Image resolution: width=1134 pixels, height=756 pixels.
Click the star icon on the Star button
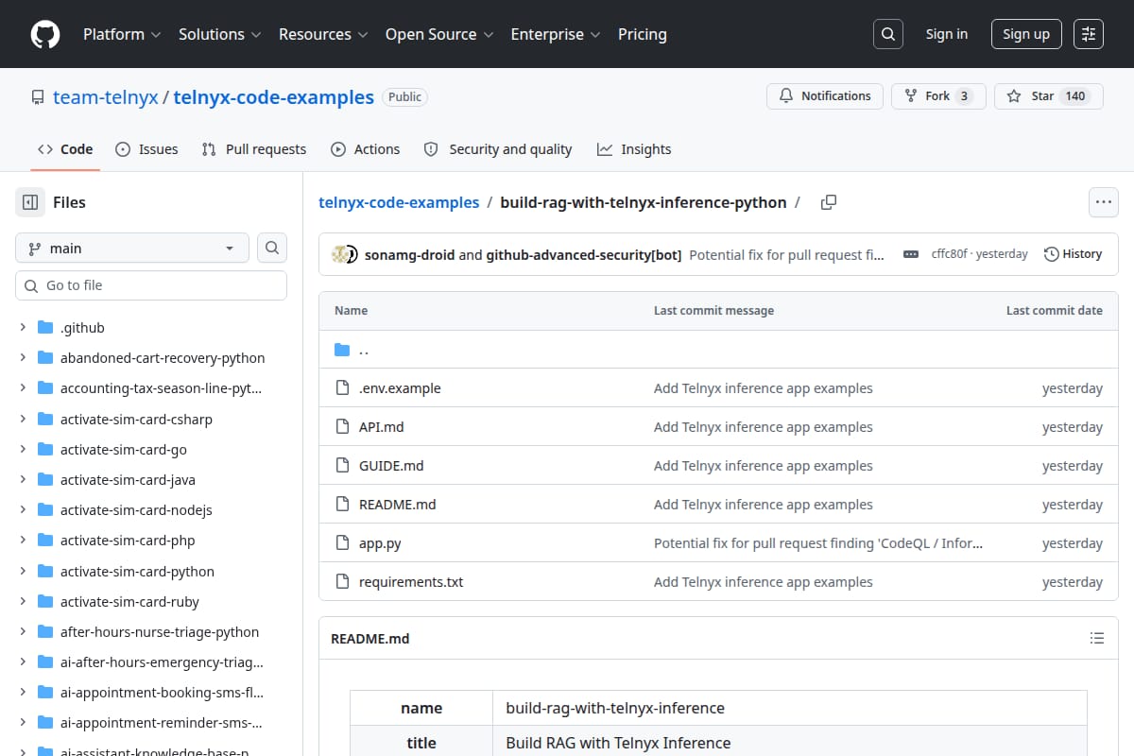[1014, 96]
